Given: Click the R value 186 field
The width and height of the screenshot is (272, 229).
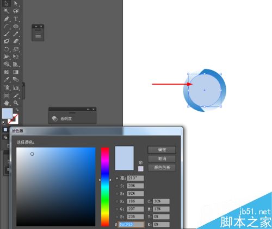Looking at the screenshot, I should [x=135, y=201].
